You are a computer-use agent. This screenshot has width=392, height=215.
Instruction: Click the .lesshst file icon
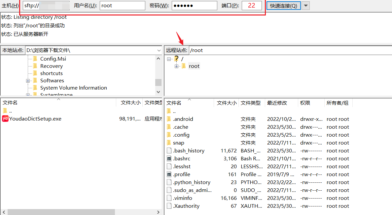click(x=169, y=166)
